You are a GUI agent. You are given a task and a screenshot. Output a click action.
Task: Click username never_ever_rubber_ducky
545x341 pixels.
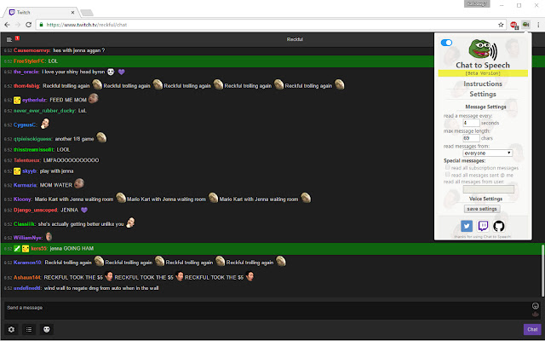(44, 111)
